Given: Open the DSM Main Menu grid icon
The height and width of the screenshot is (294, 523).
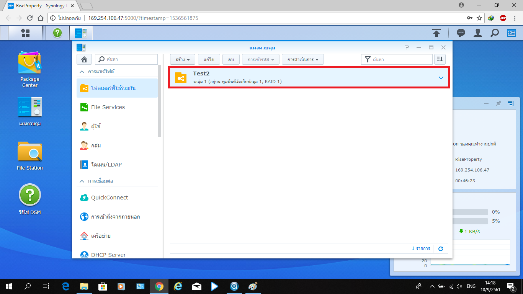Looking at the screenshot, I should [25, 33].
